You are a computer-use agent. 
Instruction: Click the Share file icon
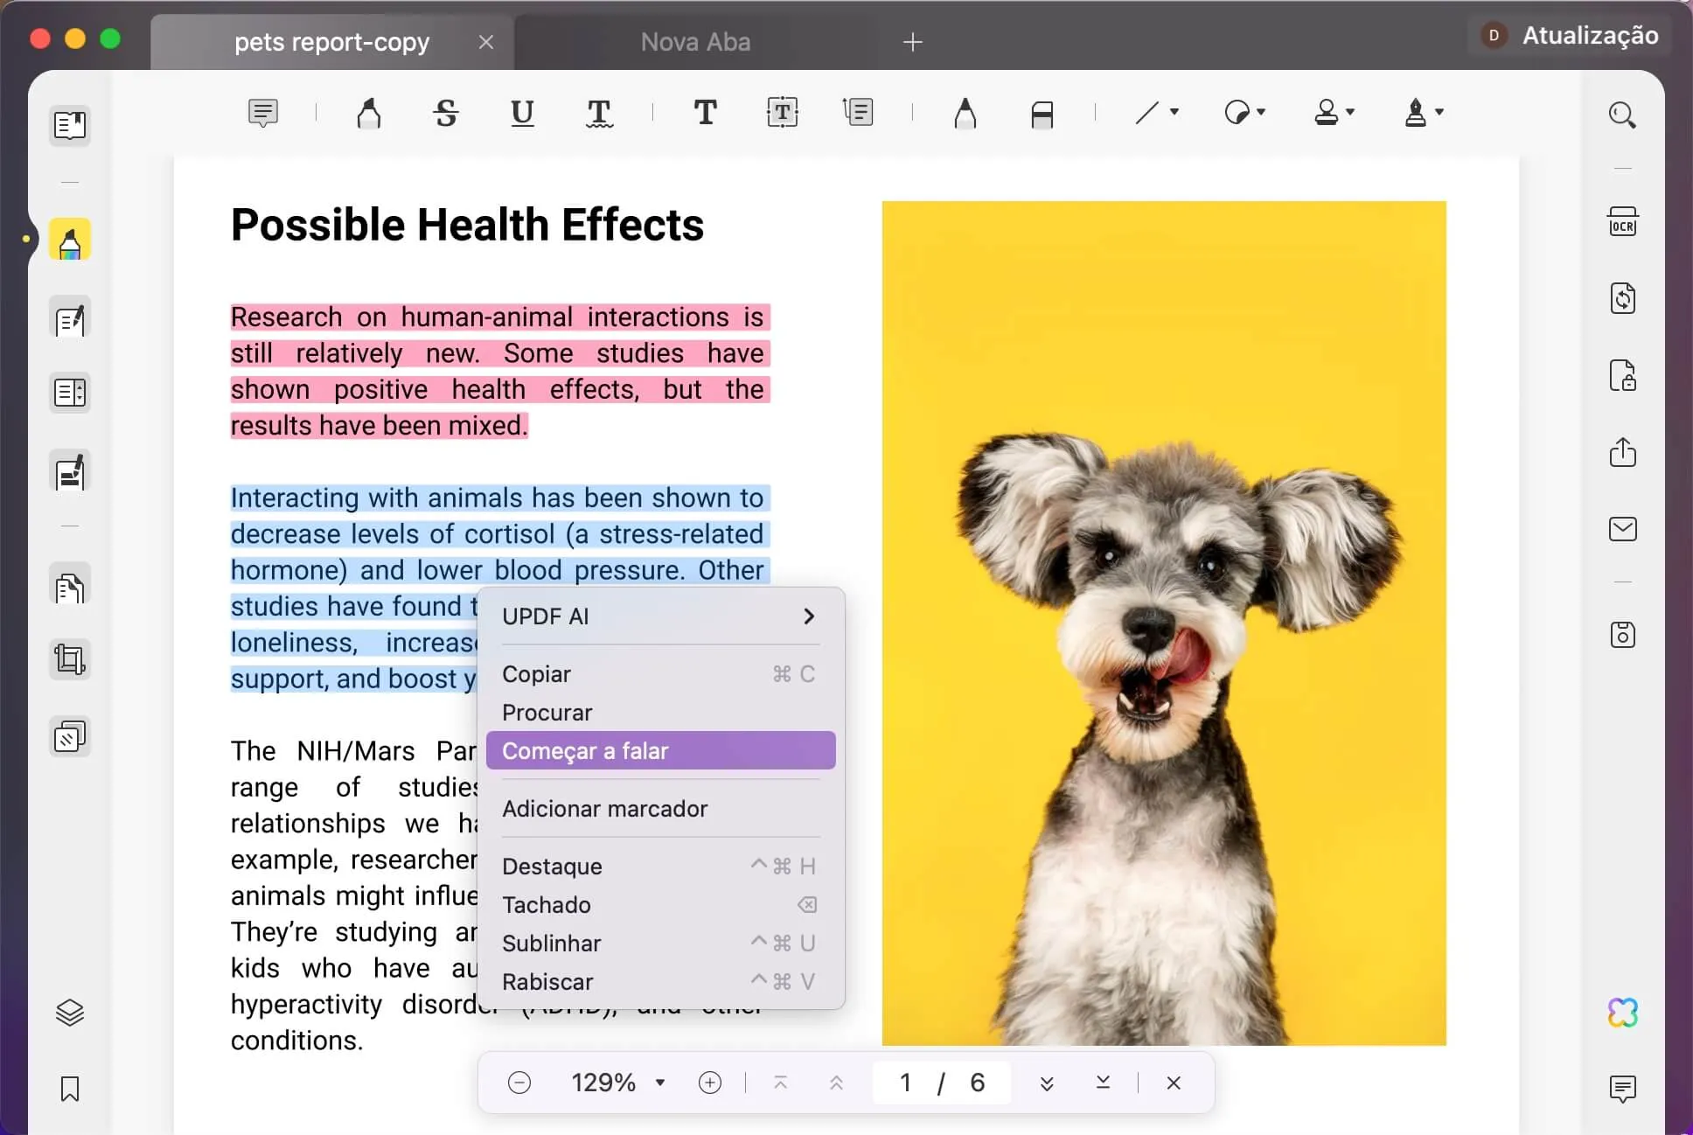pyautogui.click(x=1623, y=452)
